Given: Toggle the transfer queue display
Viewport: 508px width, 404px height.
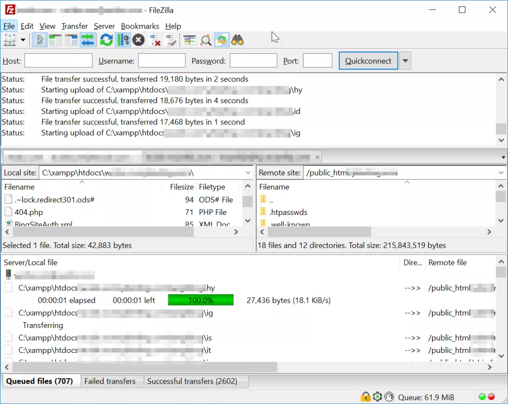Looking at the screenshot, I should click(x=88, y=40).
